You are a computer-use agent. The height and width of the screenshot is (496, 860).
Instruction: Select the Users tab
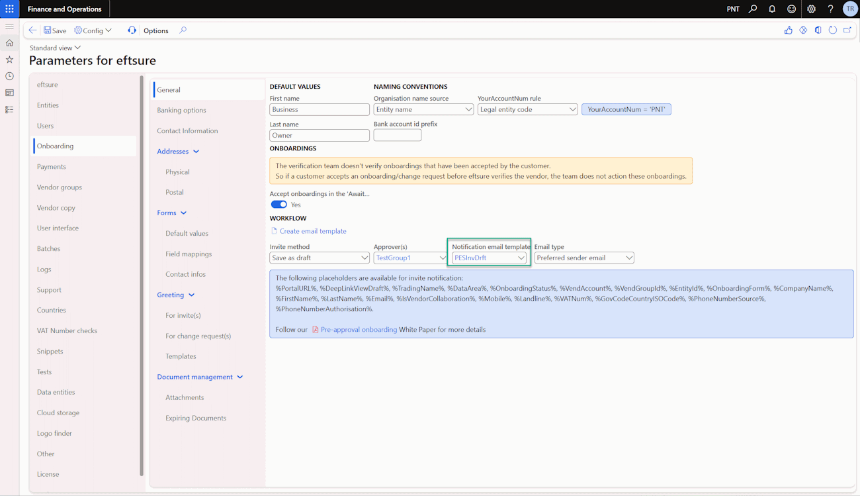coord(84,126)
